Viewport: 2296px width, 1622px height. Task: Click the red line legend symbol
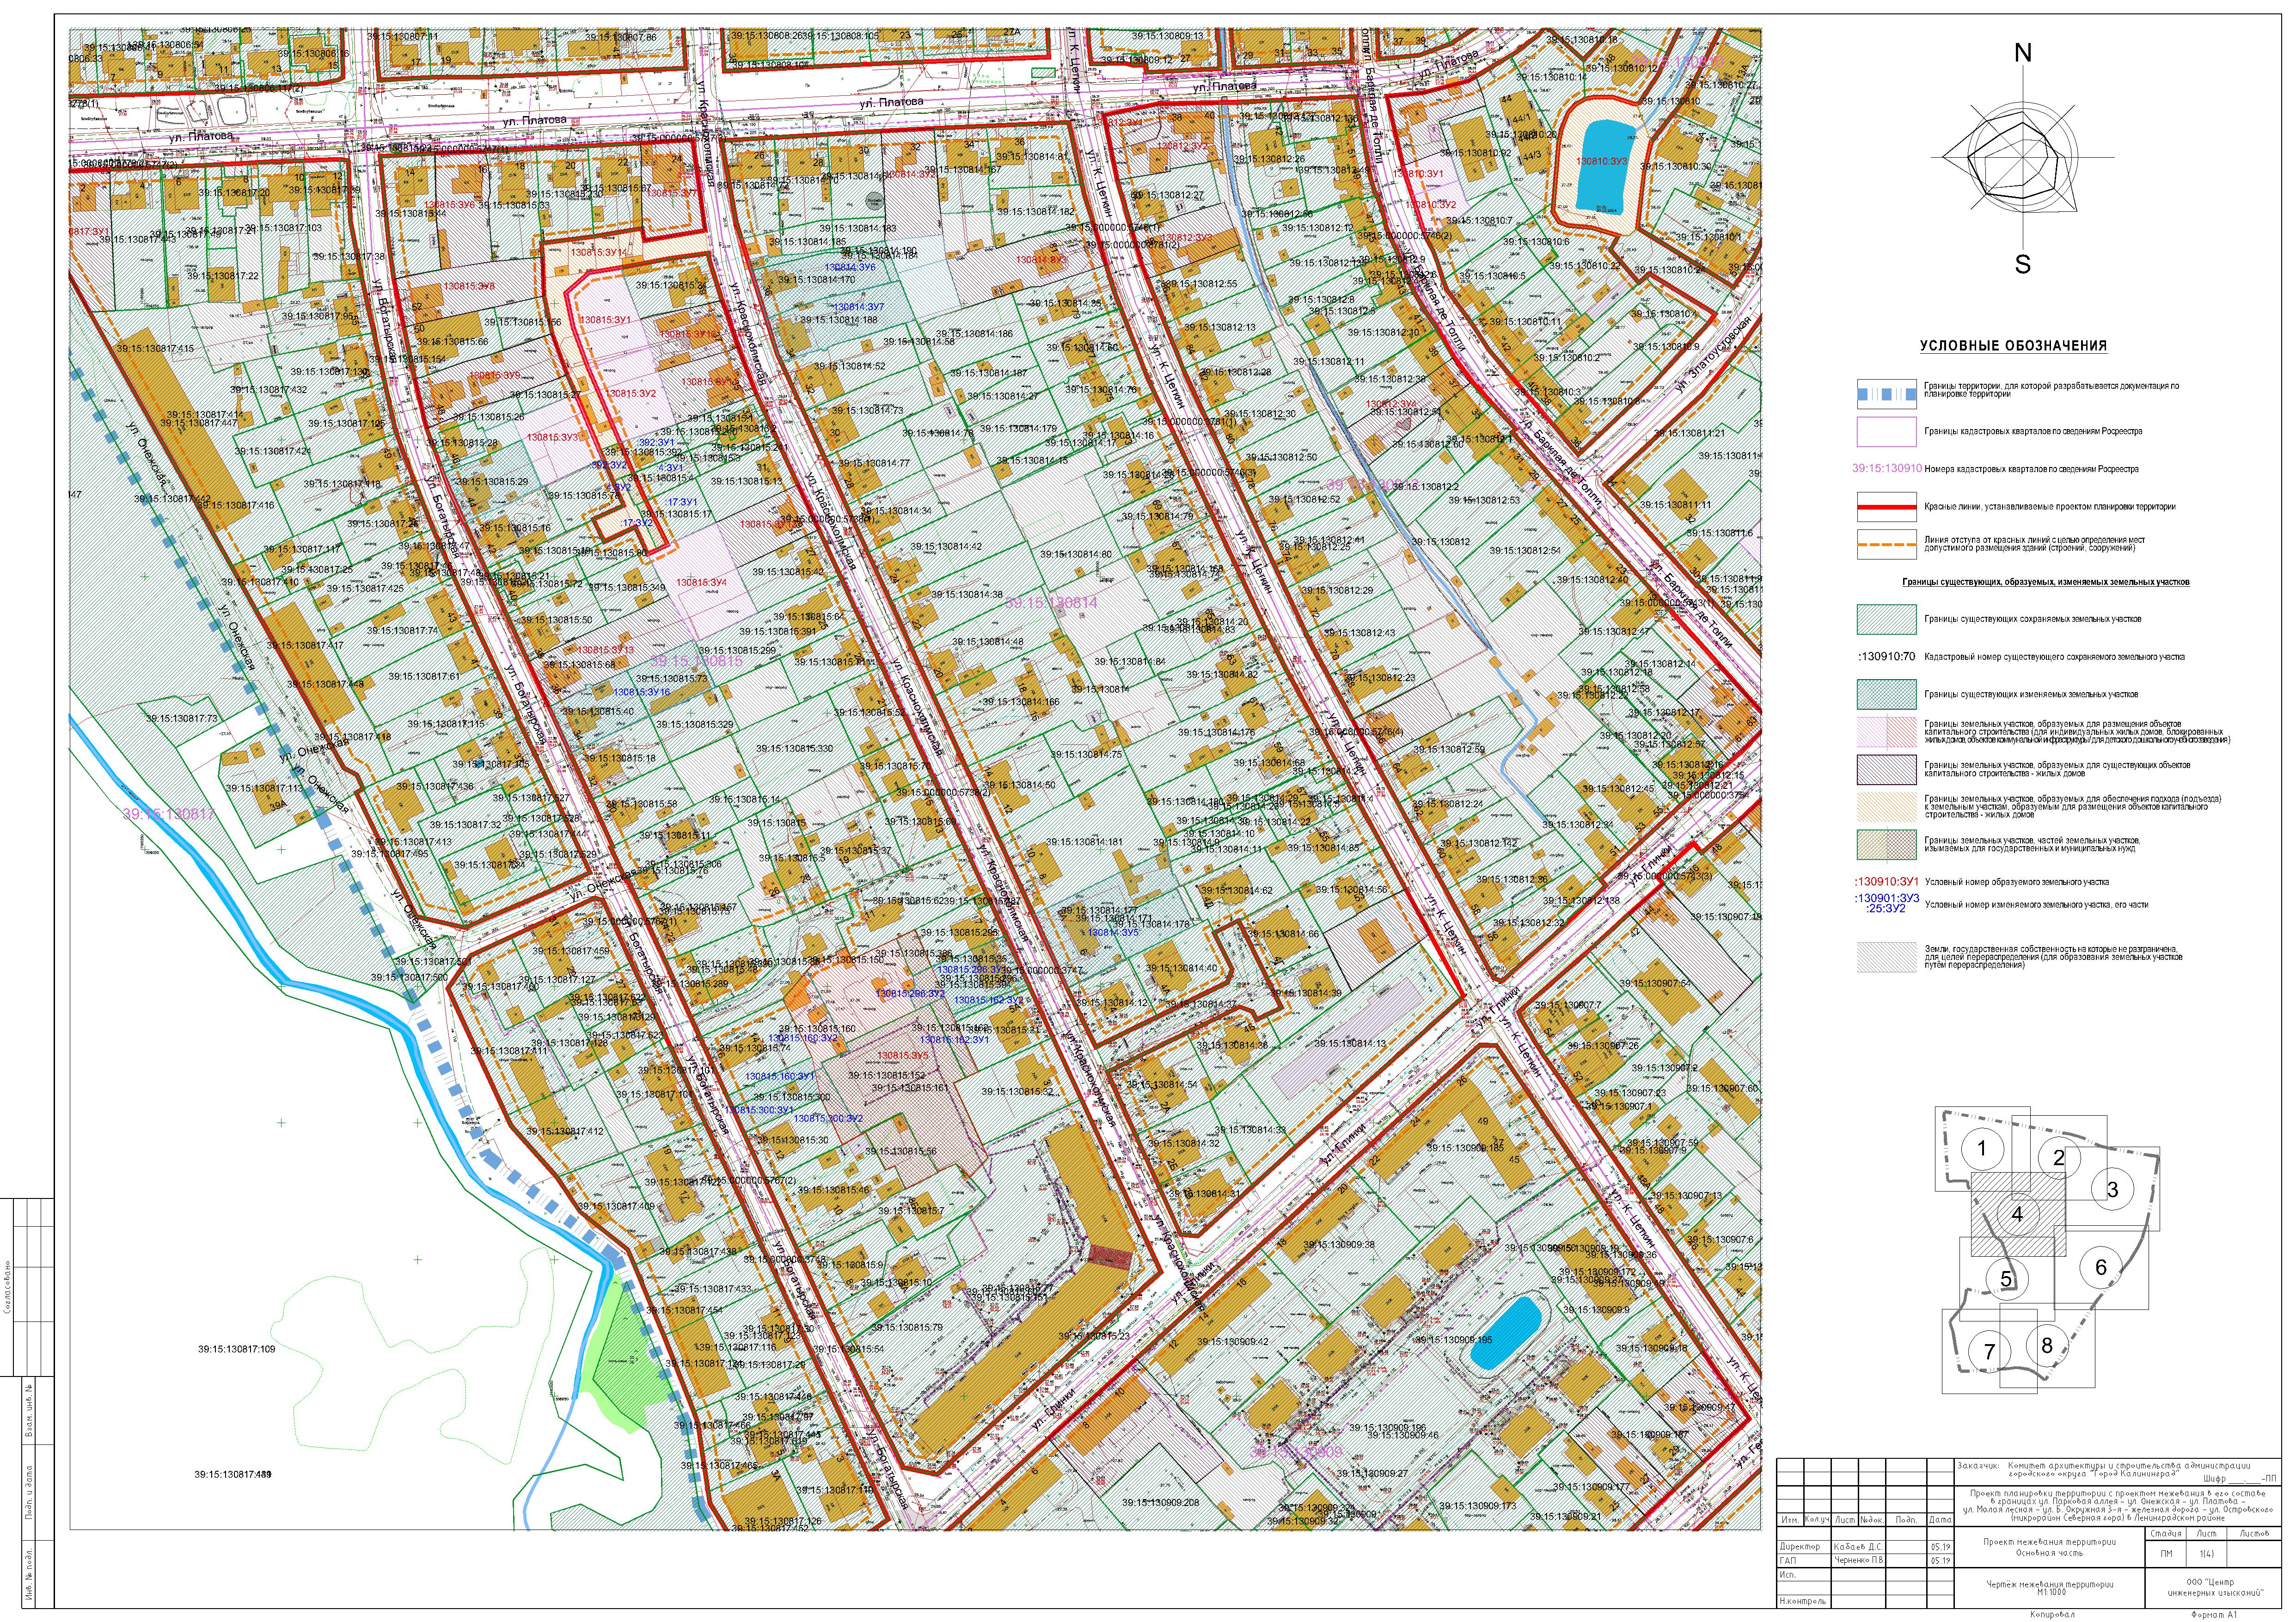click(x=1886, y=507)
